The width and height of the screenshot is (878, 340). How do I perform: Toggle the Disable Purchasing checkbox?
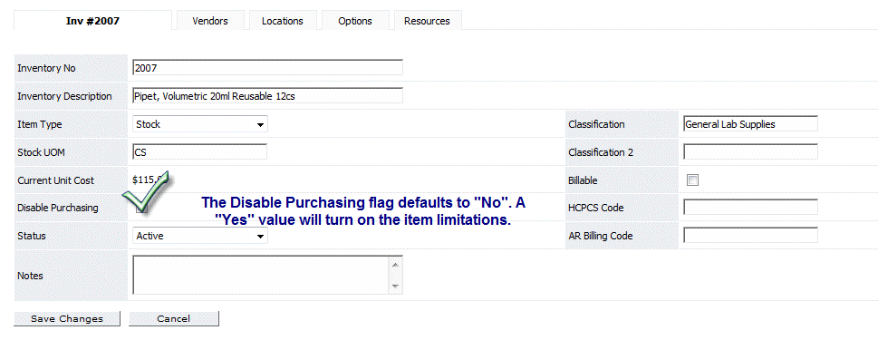(x=140, y=208)
